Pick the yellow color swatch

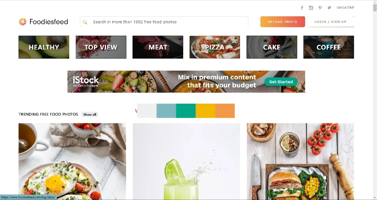click(206, 111)
